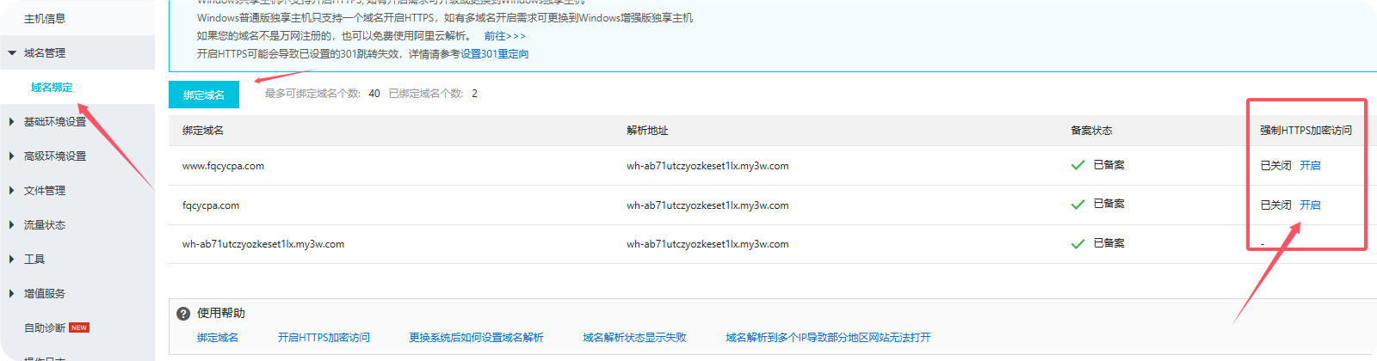Click 已关闭 status in fqcycpa.com row
This screenshot has width=1377, height=361.
tap(1275, 205)
